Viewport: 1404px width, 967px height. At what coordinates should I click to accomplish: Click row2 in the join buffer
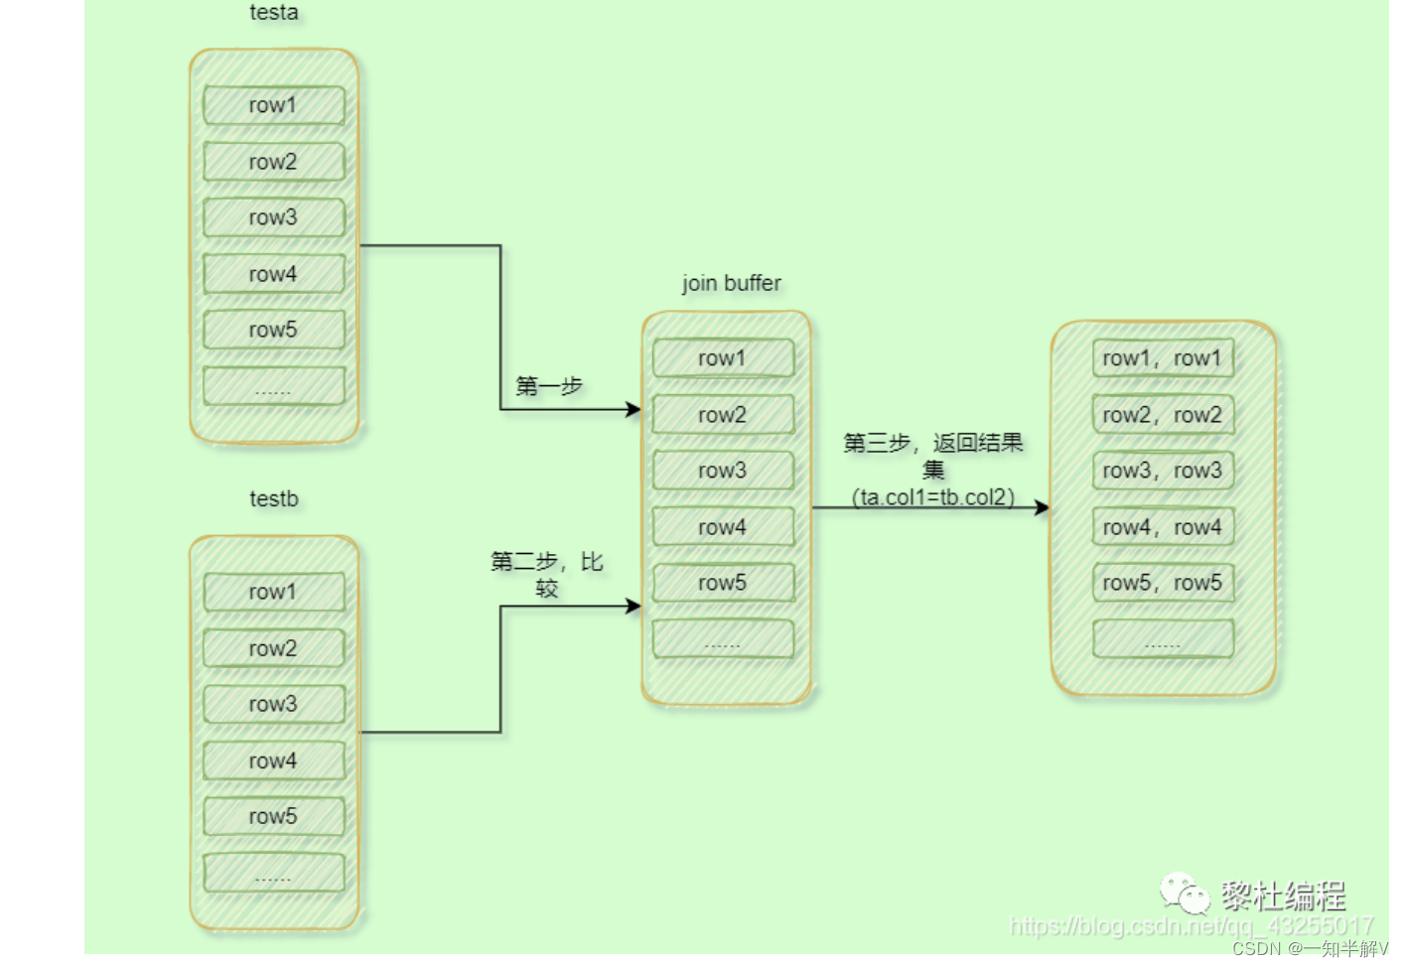(723, 415)
